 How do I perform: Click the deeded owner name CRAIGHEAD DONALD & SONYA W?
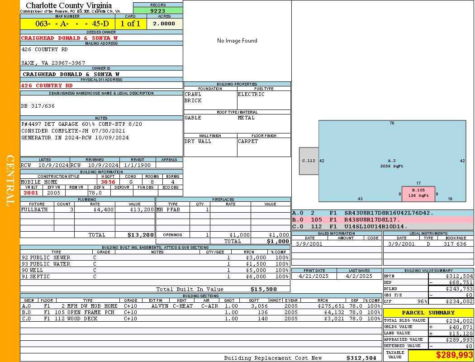point(69,38)
